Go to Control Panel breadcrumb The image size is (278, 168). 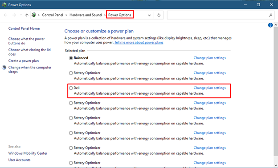[x=53, y=15]
